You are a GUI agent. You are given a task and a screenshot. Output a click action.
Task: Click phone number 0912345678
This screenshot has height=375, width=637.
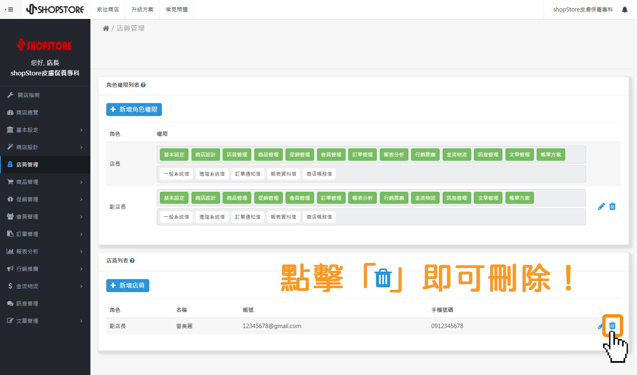coord(447,326)
